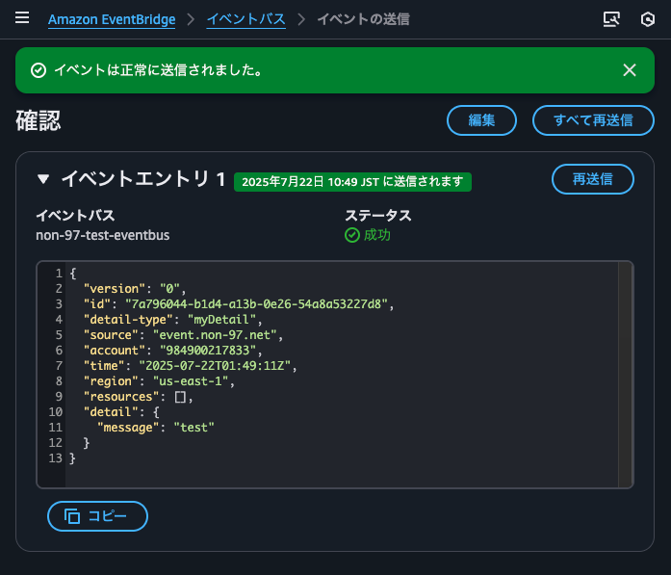Click the イベントバス field label
671x575 pixels.
coord(75,216)
